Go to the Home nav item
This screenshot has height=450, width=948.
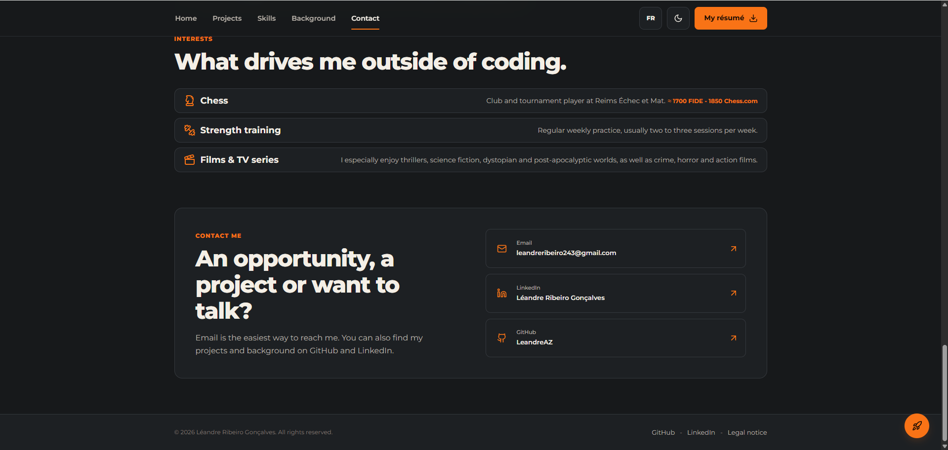pos(186,18)
